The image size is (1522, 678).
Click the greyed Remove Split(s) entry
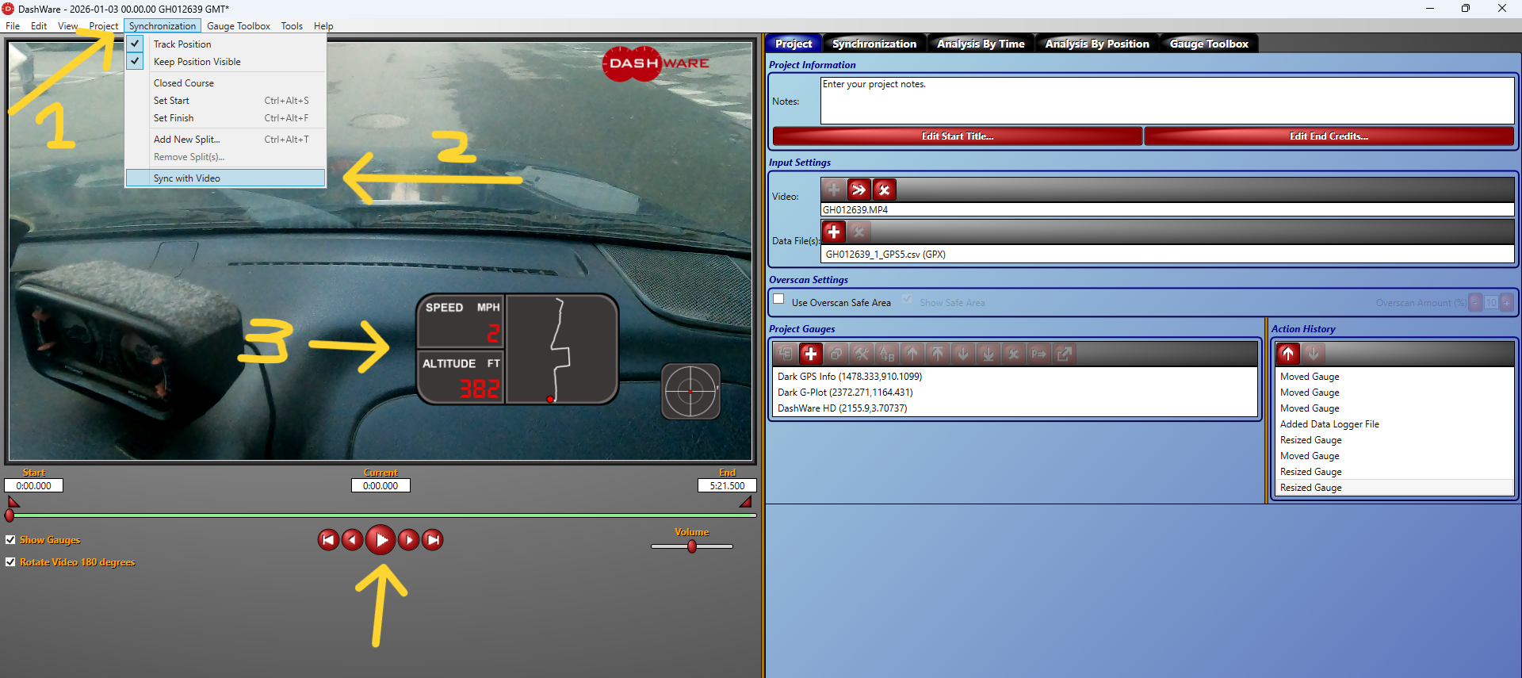click(225, 157)
